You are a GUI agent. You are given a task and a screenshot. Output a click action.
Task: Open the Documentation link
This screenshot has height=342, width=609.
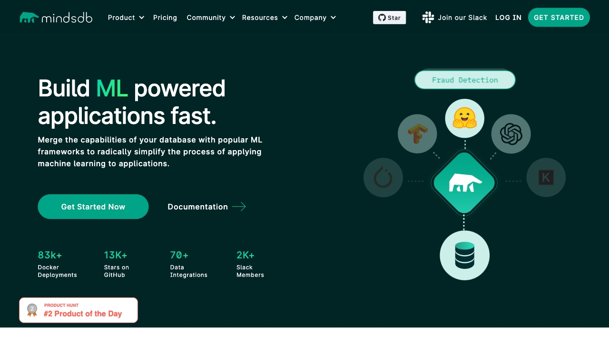197,207
